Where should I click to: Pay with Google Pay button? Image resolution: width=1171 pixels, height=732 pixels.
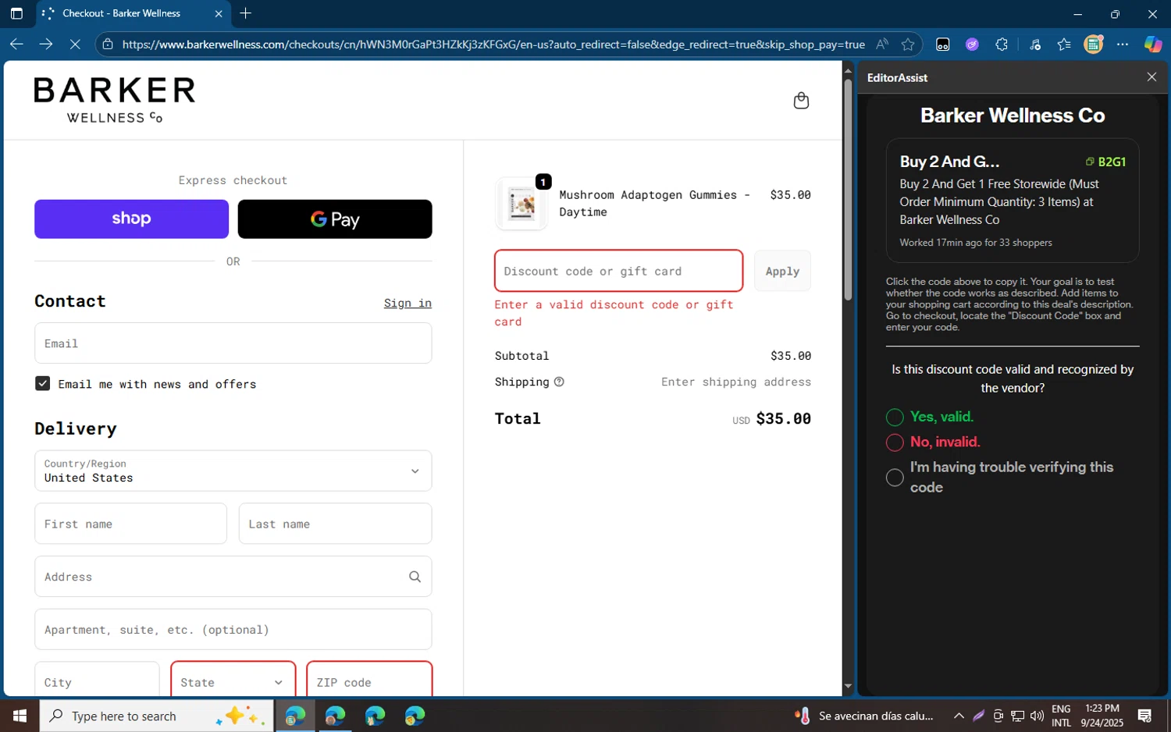[335, 219]
